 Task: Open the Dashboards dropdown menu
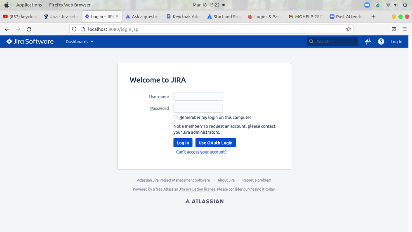[x=79, y=42]
